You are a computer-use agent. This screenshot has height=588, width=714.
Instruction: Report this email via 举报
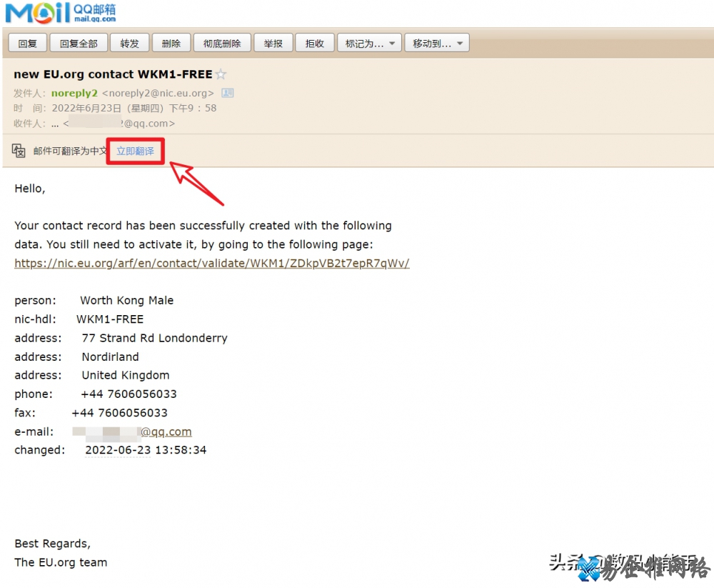click(x=273, y=44)
